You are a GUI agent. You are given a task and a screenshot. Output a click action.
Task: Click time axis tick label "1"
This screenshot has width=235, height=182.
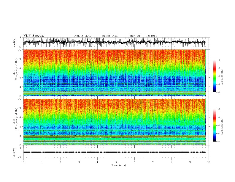pos(42,162)
